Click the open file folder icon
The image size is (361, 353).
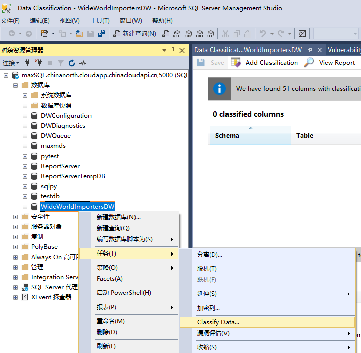click(x=79, y=34)
